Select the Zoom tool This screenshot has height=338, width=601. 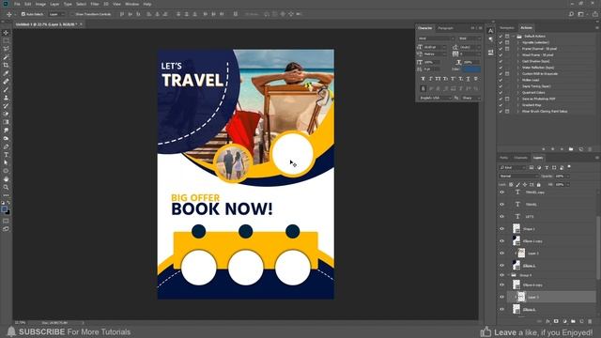(6, 188)
